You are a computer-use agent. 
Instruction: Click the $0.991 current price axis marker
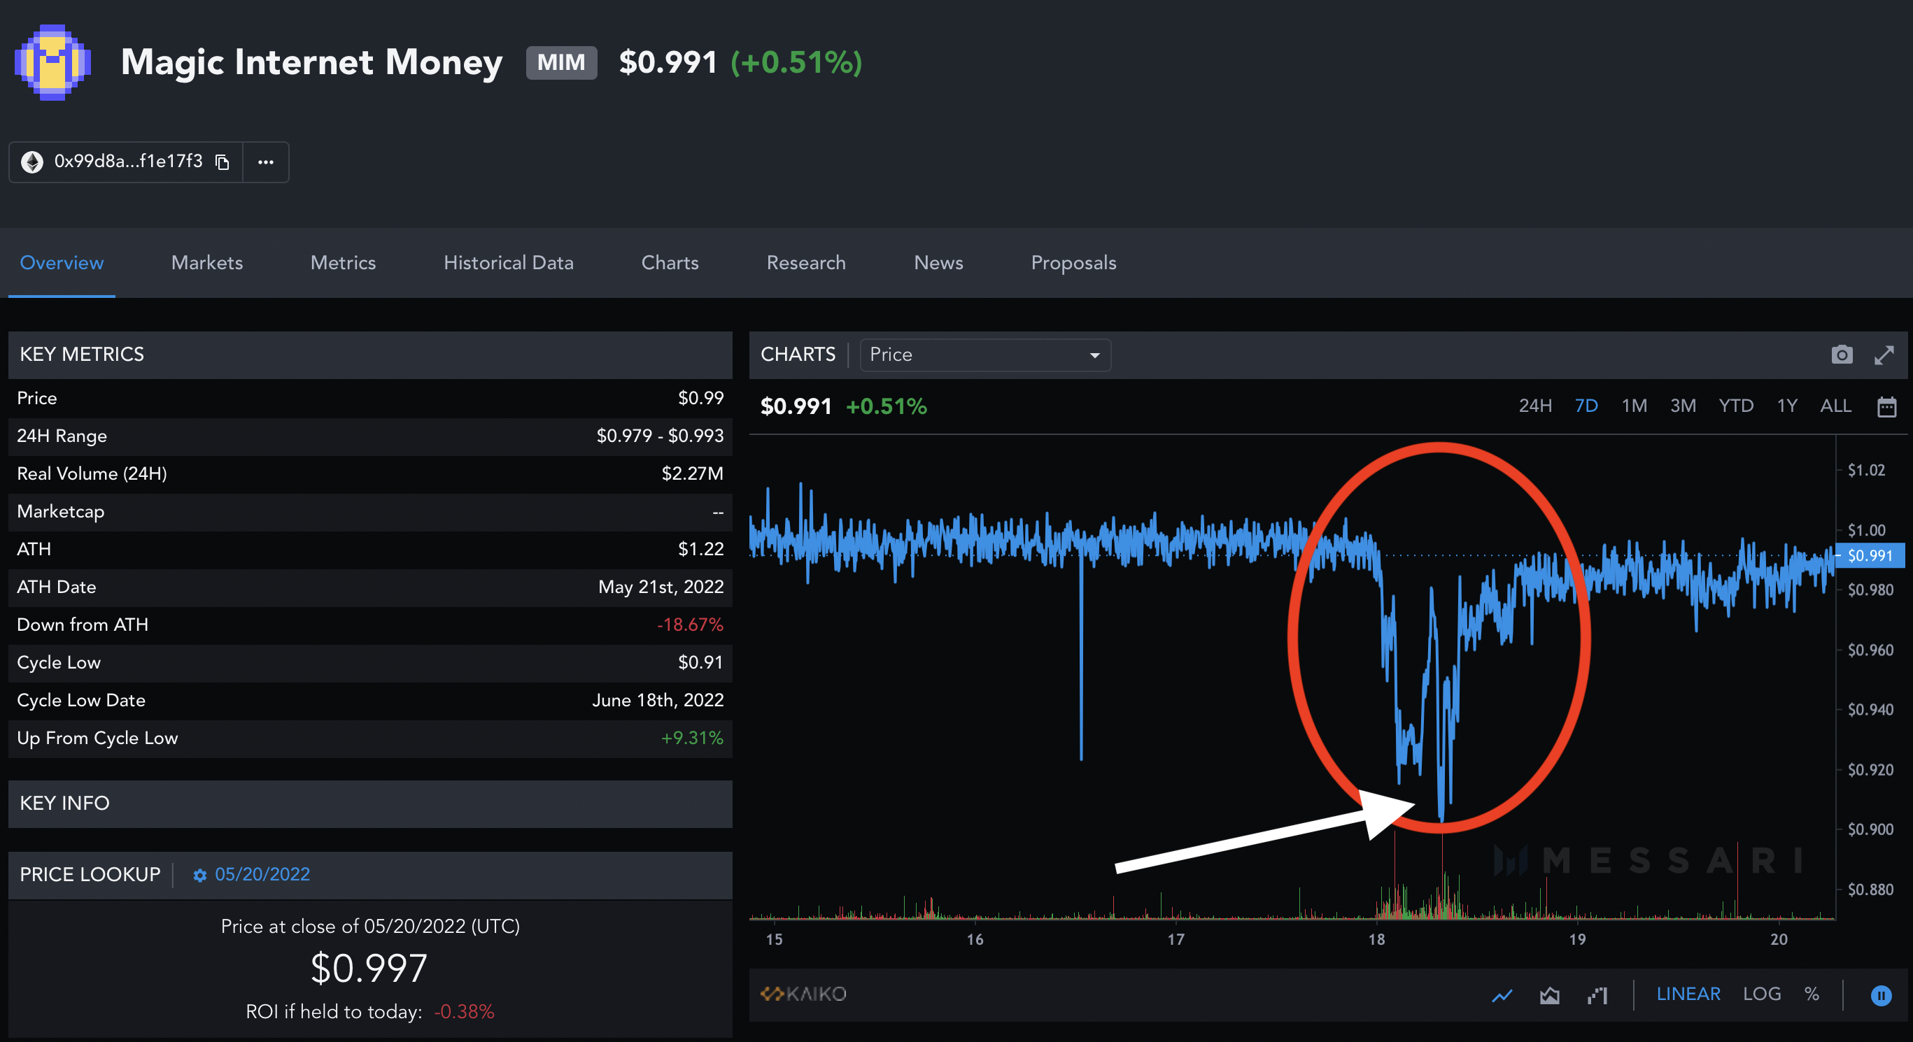tap(1869, 555)
